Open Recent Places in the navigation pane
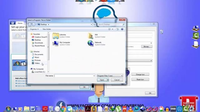The image size is (200, 112). pos(40,46)
